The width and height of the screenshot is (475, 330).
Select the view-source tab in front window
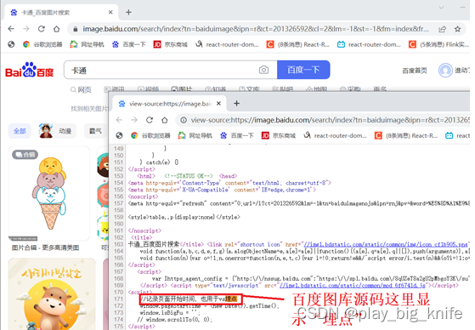170,104
